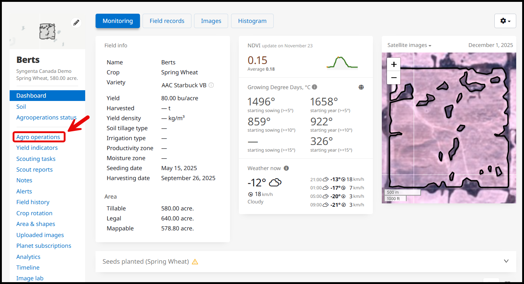
Task: Open the gear settings dropdown
Action: [x=505, y=21]
